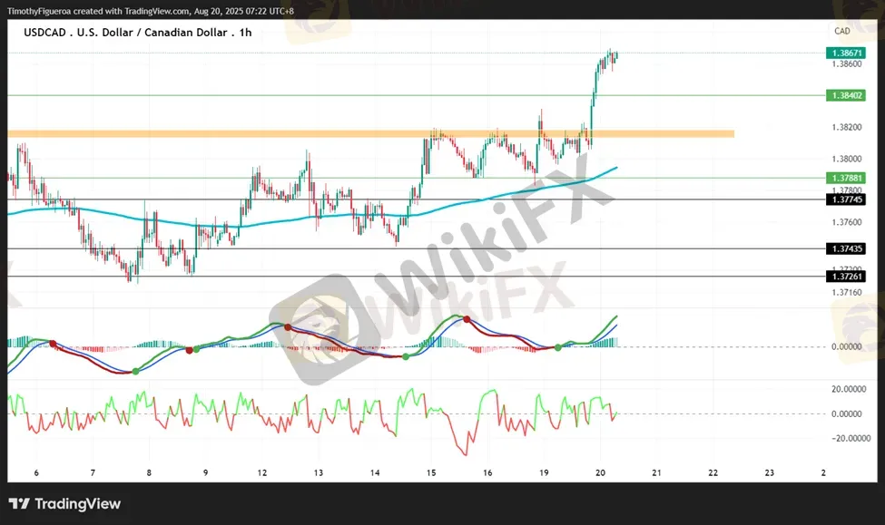Click the 1.37435 support level label
The height and width of the screenshot is (525, 885).
click(845, 248)
